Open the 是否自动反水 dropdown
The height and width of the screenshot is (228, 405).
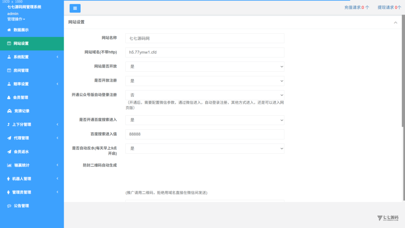coord(205,149)
